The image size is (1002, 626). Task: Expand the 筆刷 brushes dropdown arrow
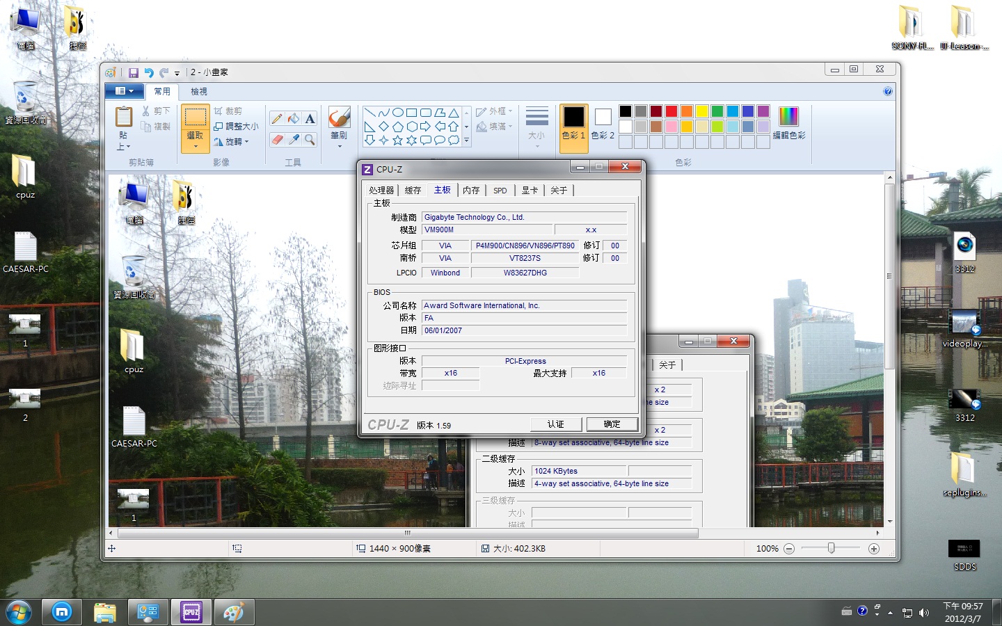coord(340,147)
